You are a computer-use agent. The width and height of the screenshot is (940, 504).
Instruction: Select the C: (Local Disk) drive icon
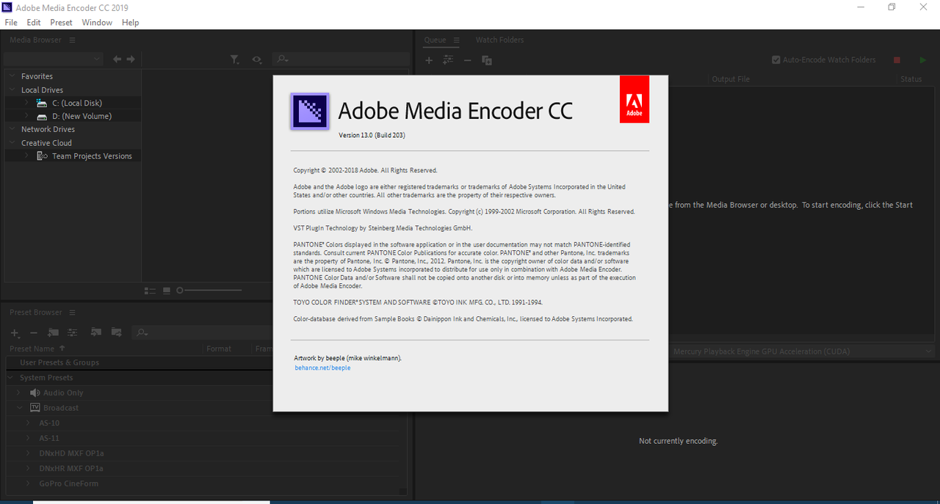pyautogui.click(x=42, y=103)
